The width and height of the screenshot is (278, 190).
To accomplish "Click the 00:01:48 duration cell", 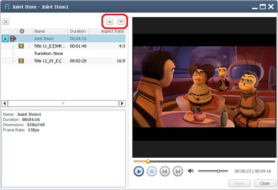I will 78,46.
